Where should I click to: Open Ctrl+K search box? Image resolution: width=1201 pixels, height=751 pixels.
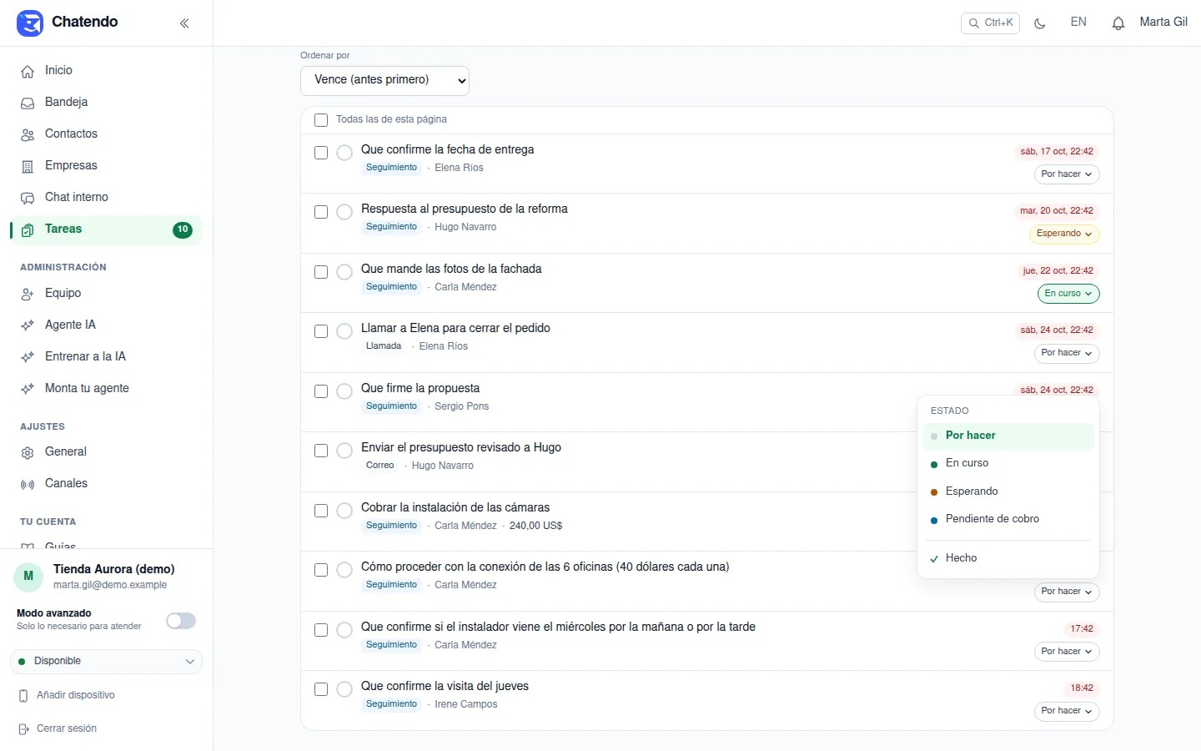[x=991, y=23]
